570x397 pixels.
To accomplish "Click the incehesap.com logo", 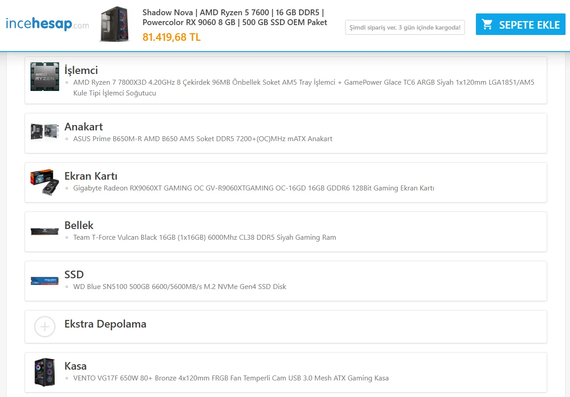I will [47, 24].
